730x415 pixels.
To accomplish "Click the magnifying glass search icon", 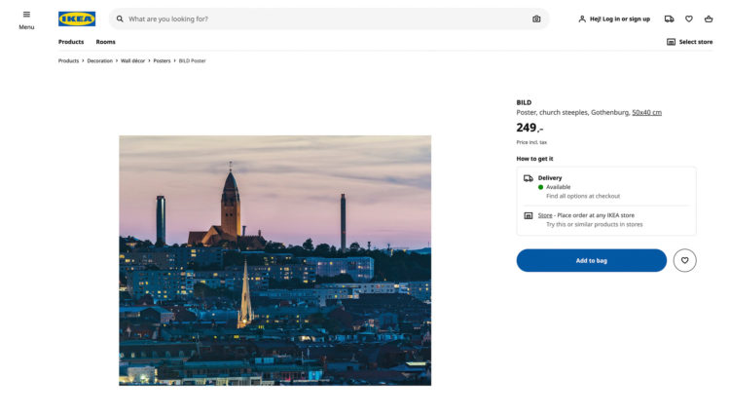I will [120, 19].
